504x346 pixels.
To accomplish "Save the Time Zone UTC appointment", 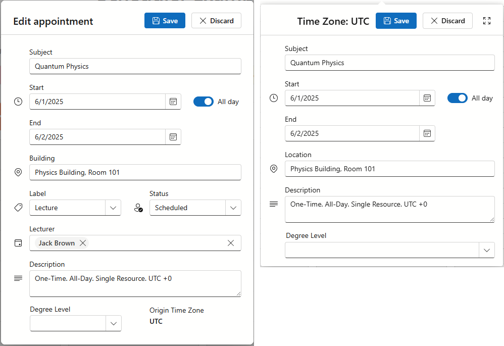I will point(396,21).
